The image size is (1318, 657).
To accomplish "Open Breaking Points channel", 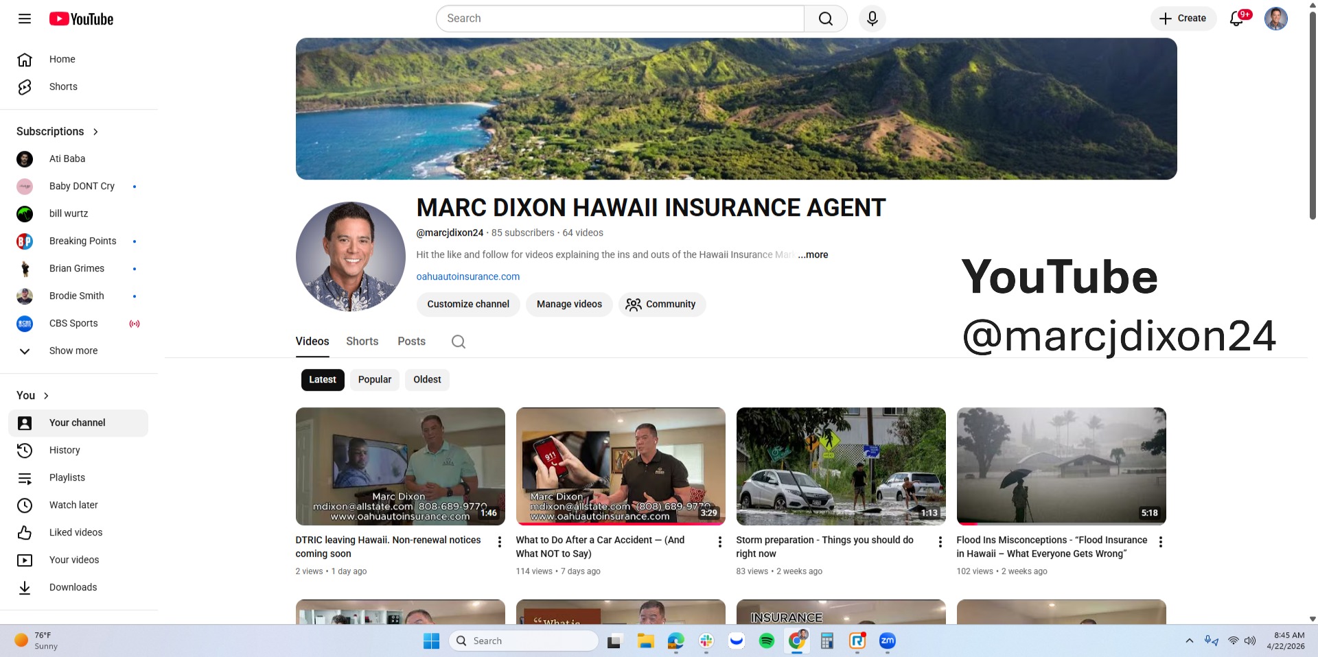I will (x=79, y=241).
